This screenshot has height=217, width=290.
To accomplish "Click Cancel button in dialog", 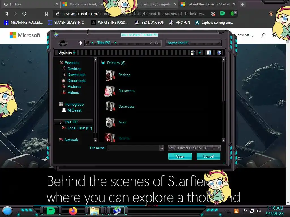I will pyautogui.click(x=208, y=157).
